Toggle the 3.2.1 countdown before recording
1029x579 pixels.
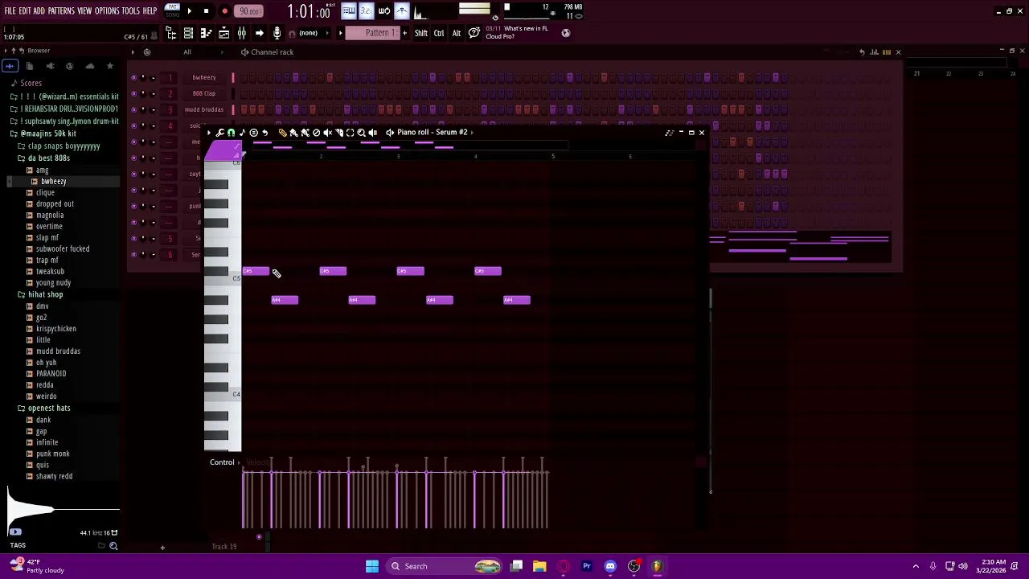(x=366, y=11)
